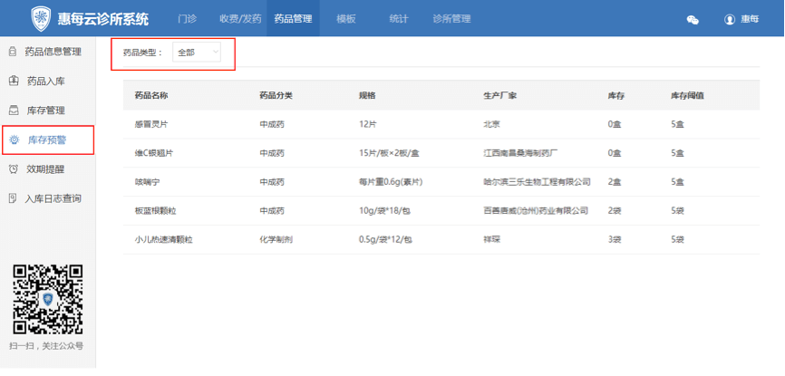
Task: Switch to the 收费/发药 tab
Action: pos(240,19)
